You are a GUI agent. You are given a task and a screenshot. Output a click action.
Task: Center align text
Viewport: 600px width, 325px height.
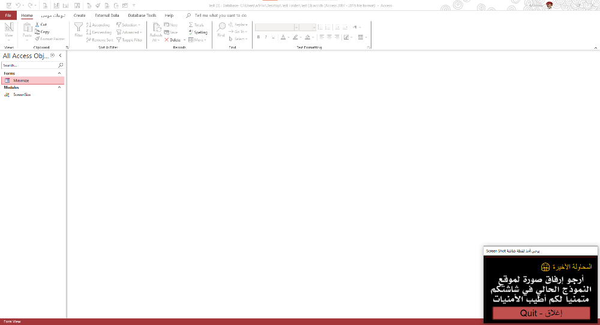[x=329, y=37]
